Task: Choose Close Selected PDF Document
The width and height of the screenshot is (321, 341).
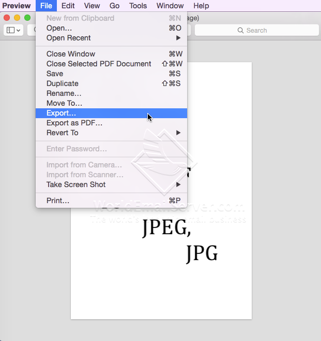Action: click(111, 64)
